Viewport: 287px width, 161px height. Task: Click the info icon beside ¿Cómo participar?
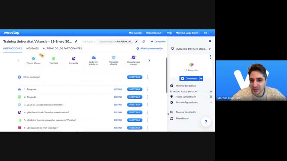pyautogui.click(x=19, y=77)
